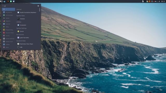Open the Internet category
This screenshot has height=93, width=166.
click(x=8, y=24)
